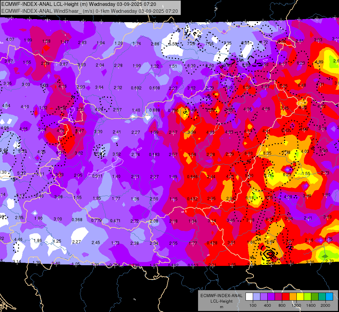Click the LCL-Height legend title
339x312 pixels.
tap(221, 301)
